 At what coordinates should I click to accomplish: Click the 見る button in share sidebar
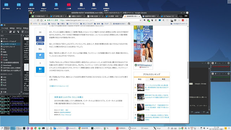40,49
